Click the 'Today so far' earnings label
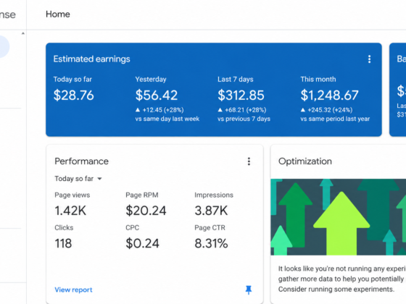Viewport: 406px width, 304px height. pos(72,79)
